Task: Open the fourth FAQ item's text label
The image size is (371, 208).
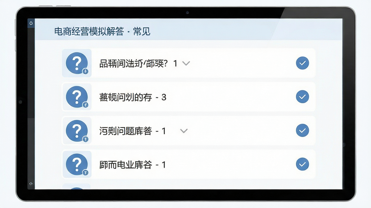Action: [133, 165]
